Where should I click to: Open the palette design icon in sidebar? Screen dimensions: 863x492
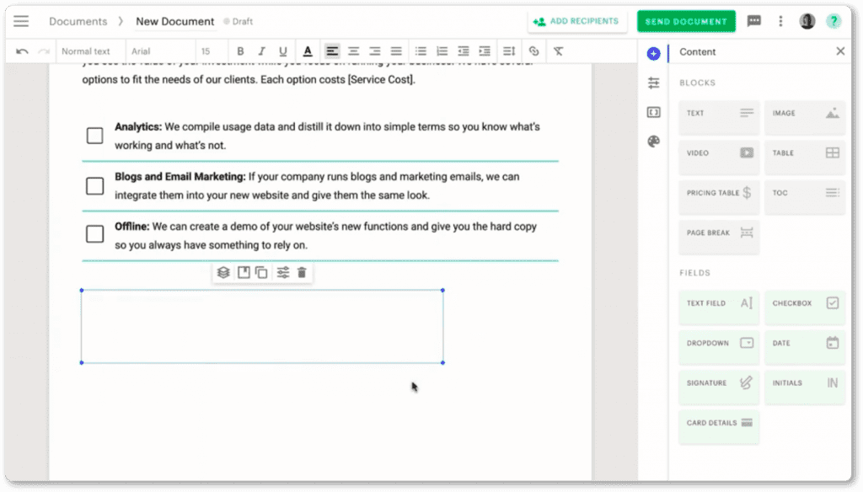click(653, 142)
